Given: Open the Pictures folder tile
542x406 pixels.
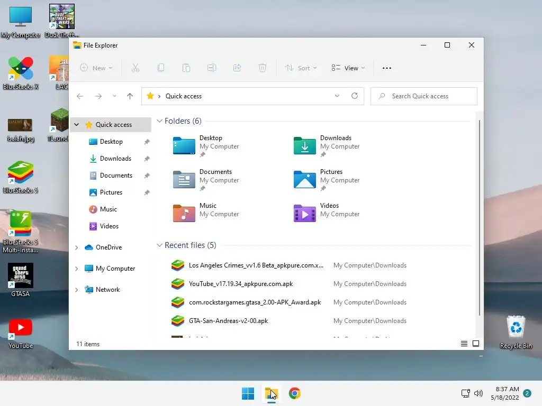Looking at the screenshot, I should (x=327, y=180).
